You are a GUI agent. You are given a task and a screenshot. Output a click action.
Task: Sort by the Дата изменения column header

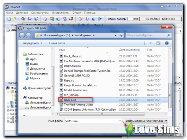click(x=129, y=50)
